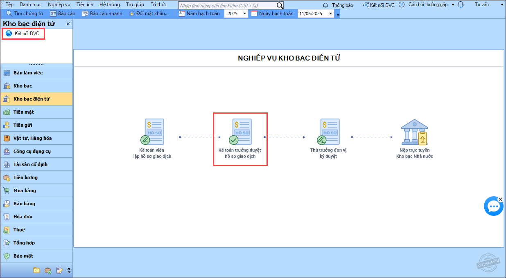This screenshot has width=506, height=278.
Task: Open the Danh mục menu
Action: coord(31,4)
